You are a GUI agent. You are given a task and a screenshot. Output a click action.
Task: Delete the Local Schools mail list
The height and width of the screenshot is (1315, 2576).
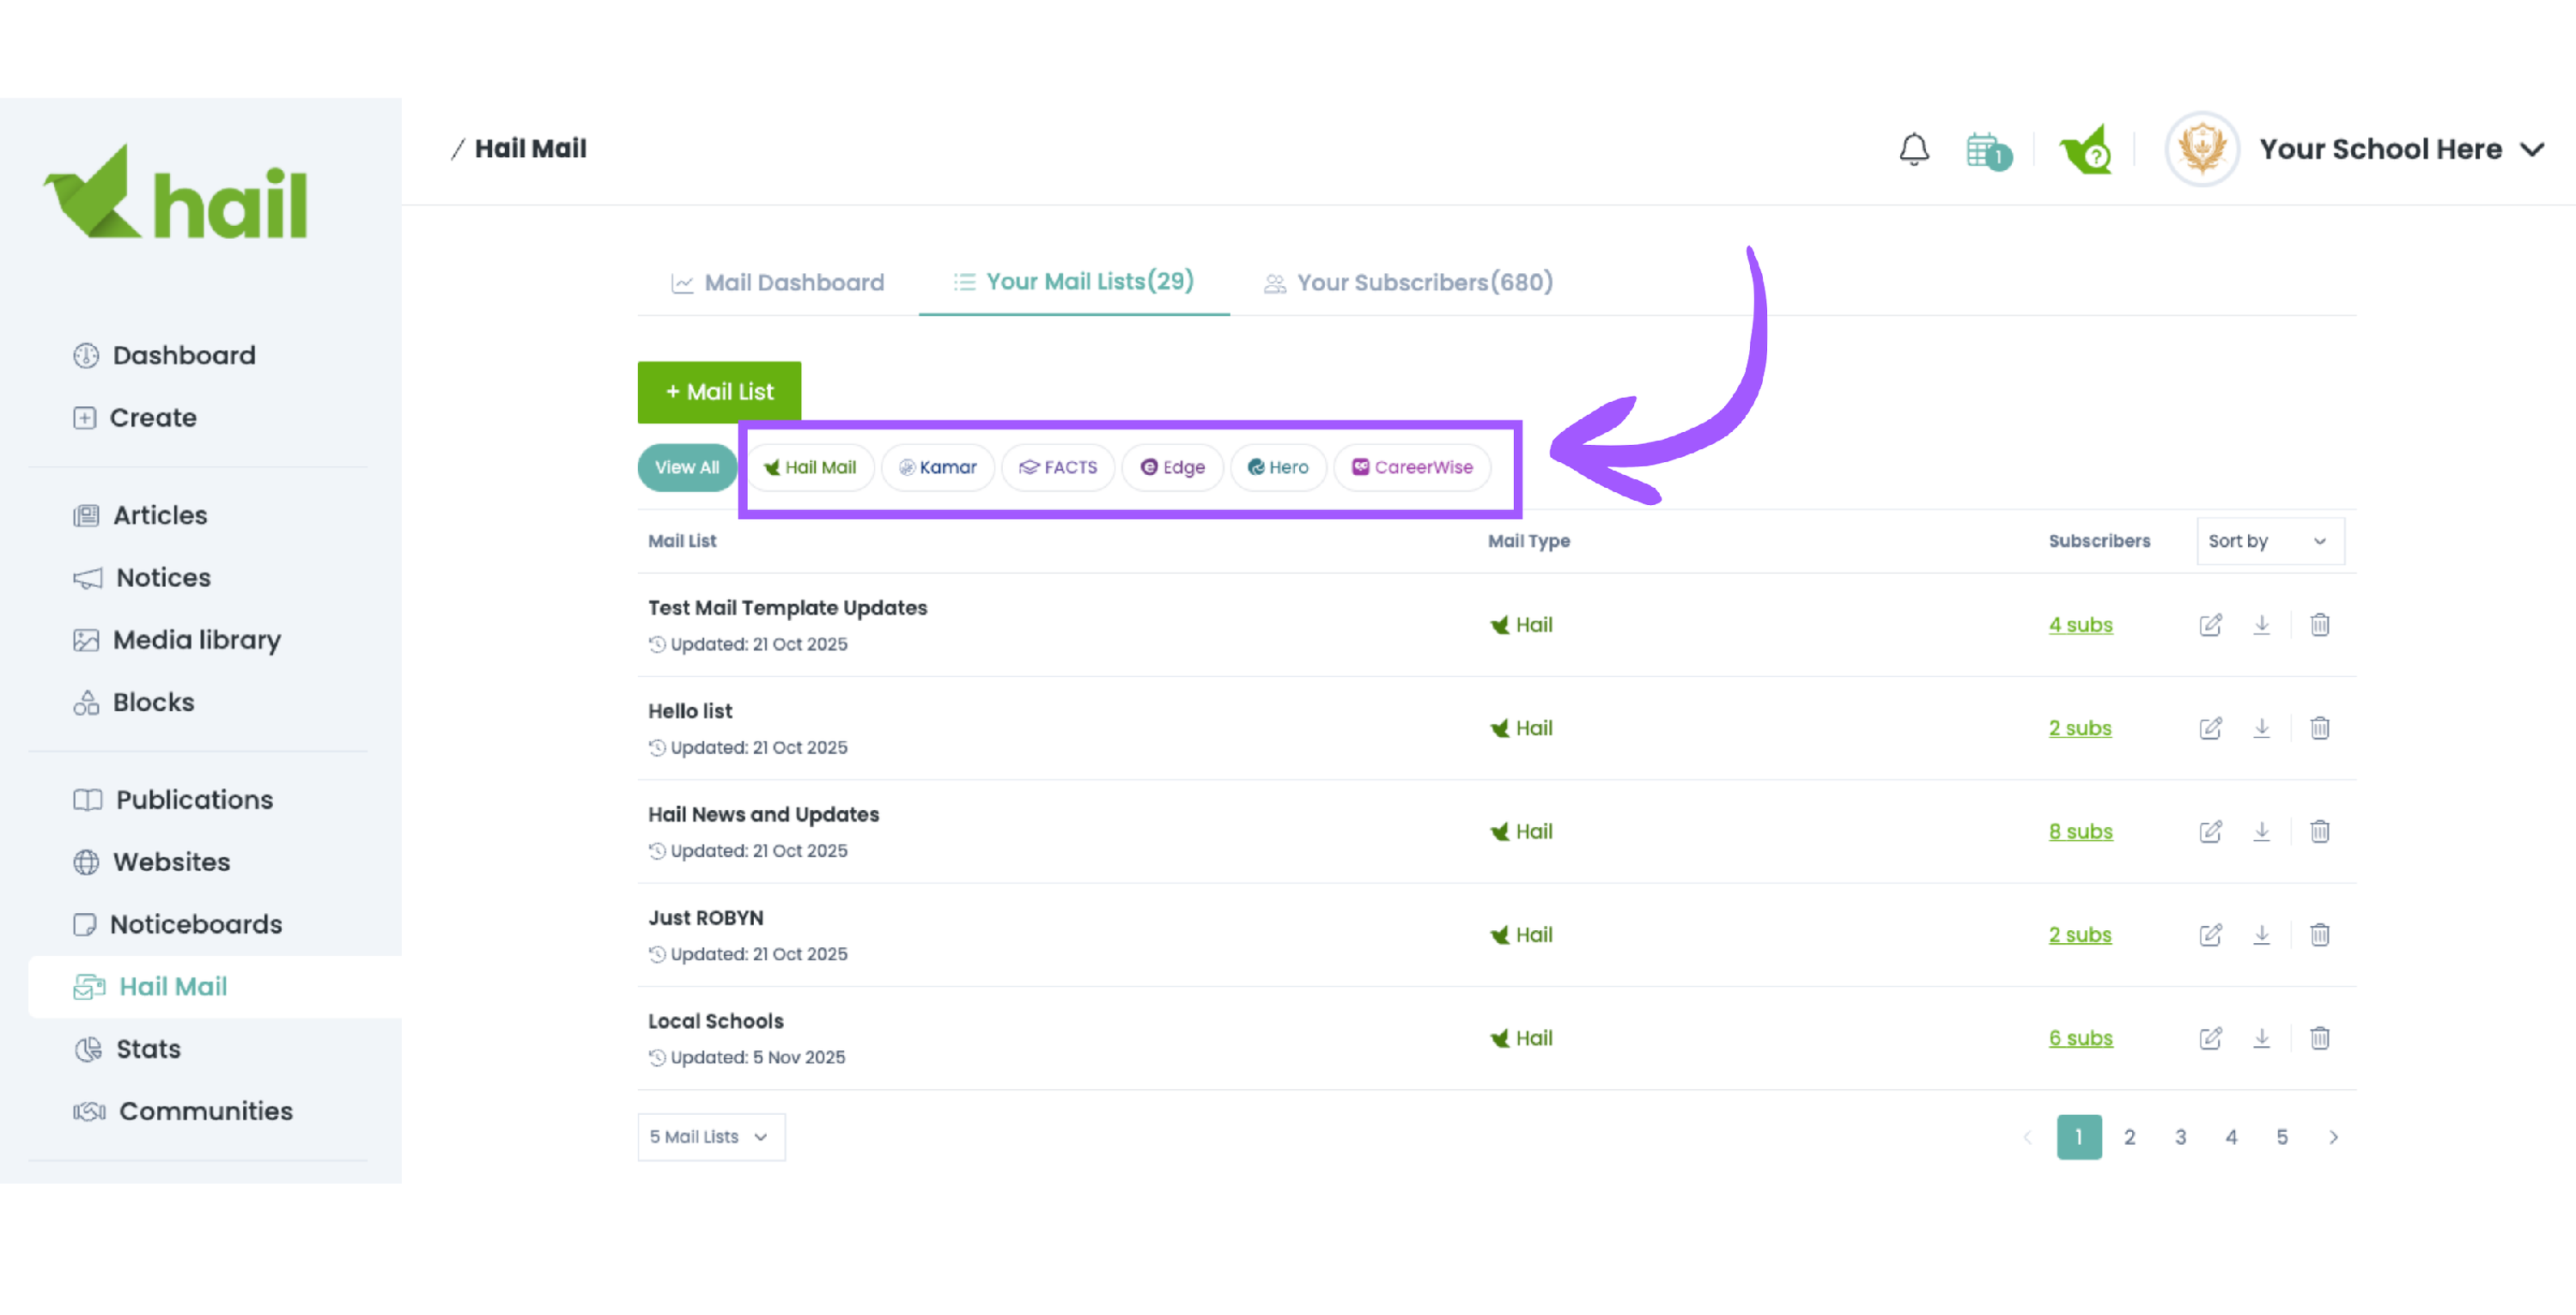[2319, 1038]
